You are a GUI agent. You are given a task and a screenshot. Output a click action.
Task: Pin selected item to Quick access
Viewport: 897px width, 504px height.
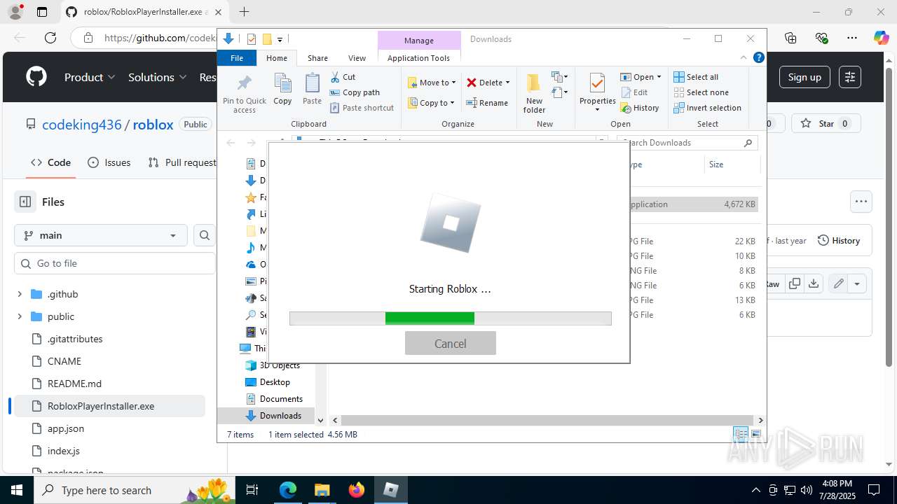click(245, 93)
